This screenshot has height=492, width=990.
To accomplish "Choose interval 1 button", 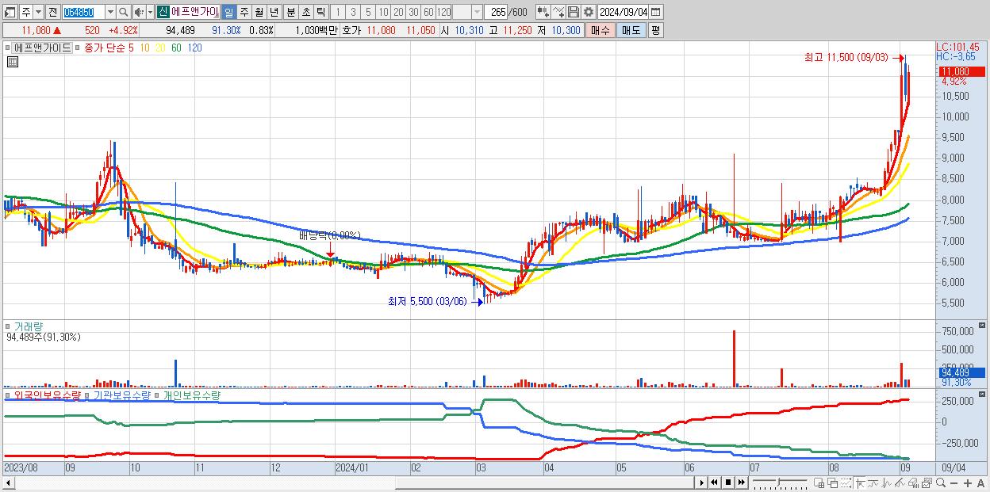I will 338,12.
